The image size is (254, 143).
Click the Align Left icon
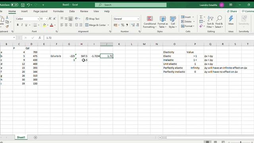point(62,25)
